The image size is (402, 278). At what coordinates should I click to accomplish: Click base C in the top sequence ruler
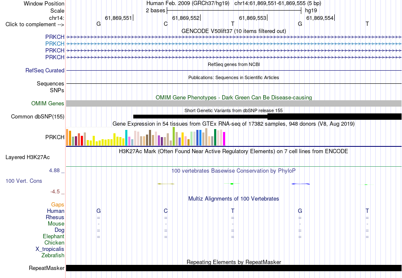click(x=165, y=24)
